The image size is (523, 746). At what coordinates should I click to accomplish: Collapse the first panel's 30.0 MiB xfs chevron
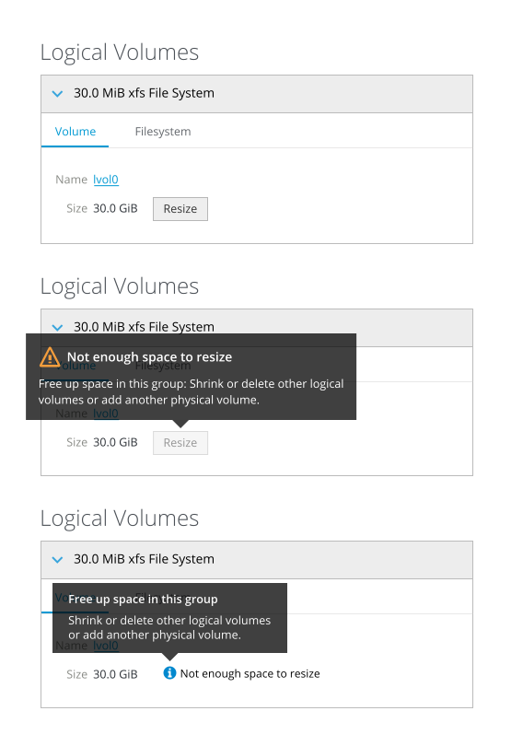coord(57,94)
